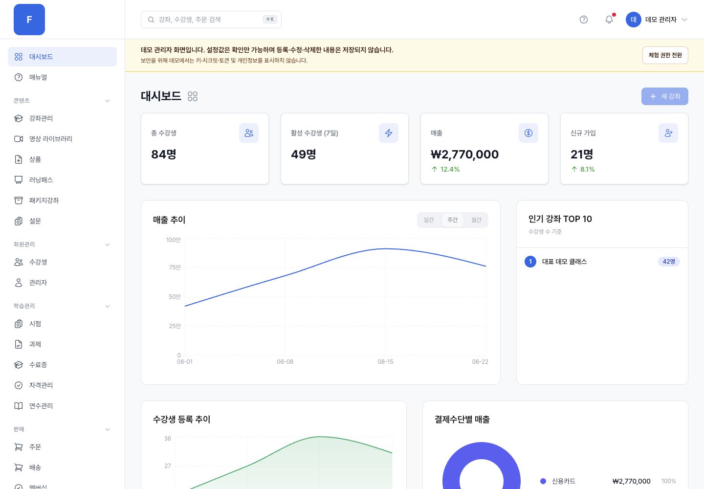Open 과제 from the sidebar
Viewport: 704px width, 489px height.
coord(62,344)
